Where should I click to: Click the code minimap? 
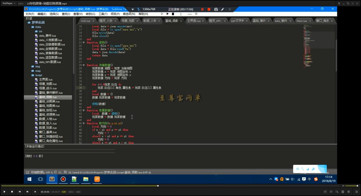tap(319, 46)
